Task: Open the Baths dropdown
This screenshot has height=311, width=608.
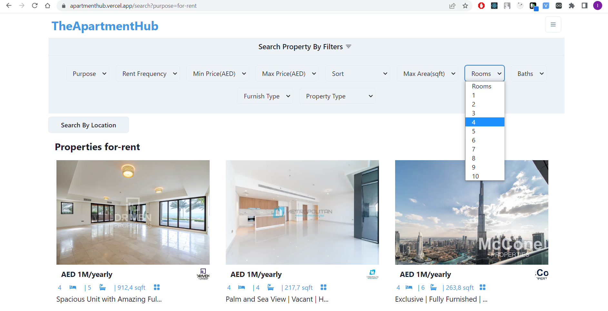Action: coord(528,73)
